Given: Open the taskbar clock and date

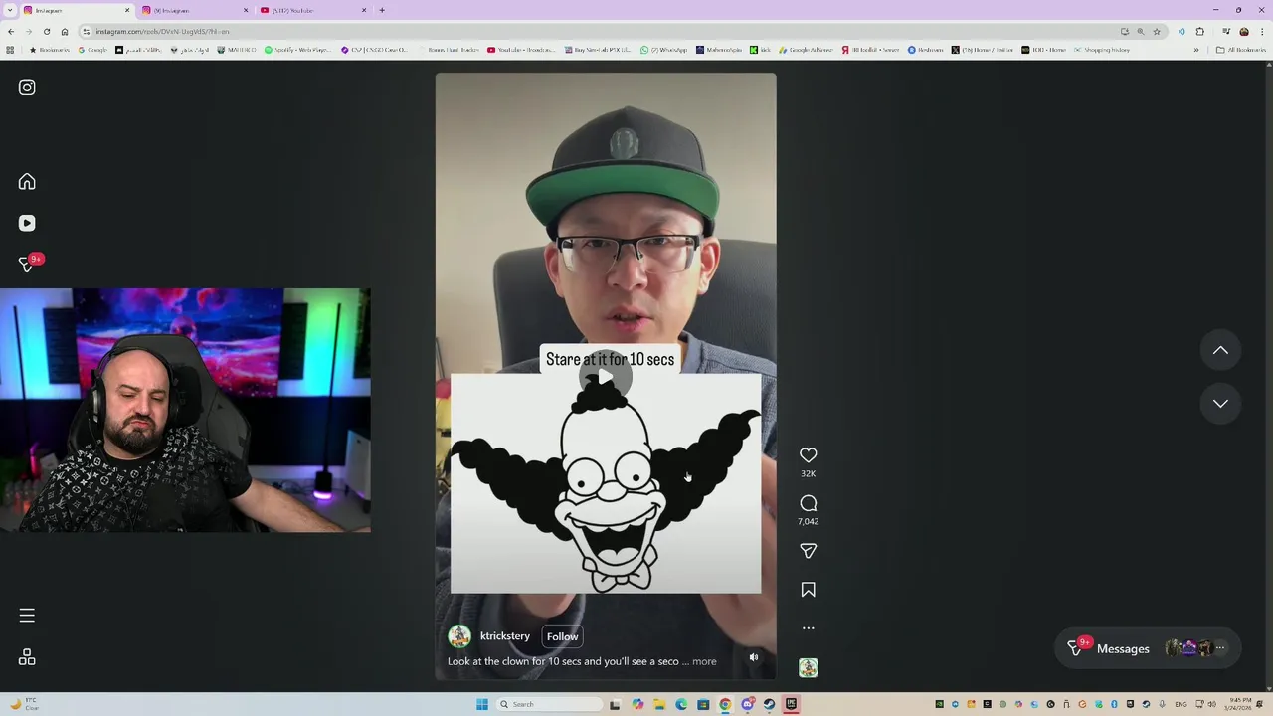Looking at the screenshot, I should pyautogui.click(x=1239, y=704).
